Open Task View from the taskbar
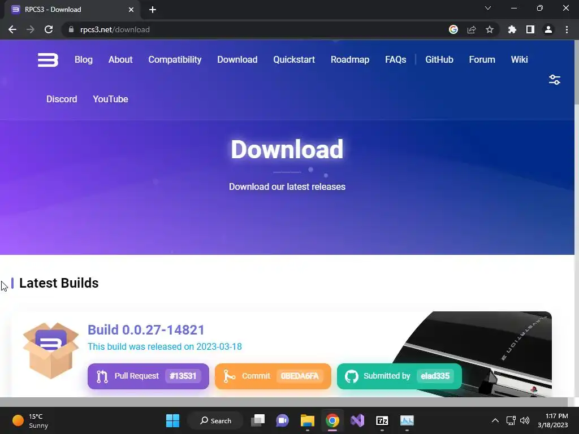 [x=258, y=420]
